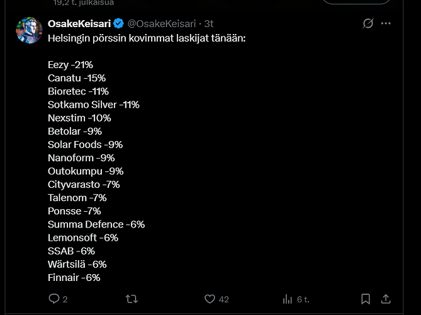Like the post with the heart icon
The width and height of the screenshot is (421, 315).
210,299
